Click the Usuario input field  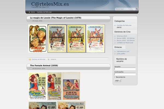coord(125,69)
